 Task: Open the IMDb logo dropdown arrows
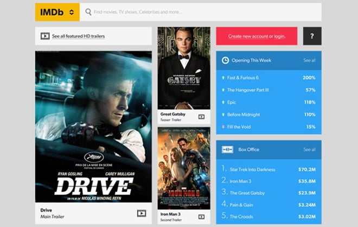[72, 11]
